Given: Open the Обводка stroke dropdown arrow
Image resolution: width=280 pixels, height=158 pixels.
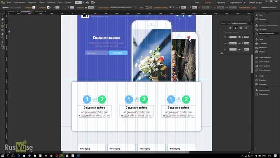Looking at the screenshot, I should click(x=51, y=7).
